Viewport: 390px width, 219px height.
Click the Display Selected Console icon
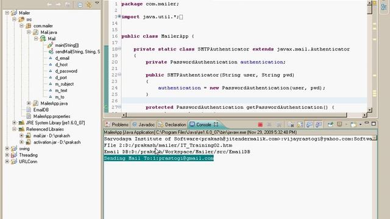click(339, 124)
